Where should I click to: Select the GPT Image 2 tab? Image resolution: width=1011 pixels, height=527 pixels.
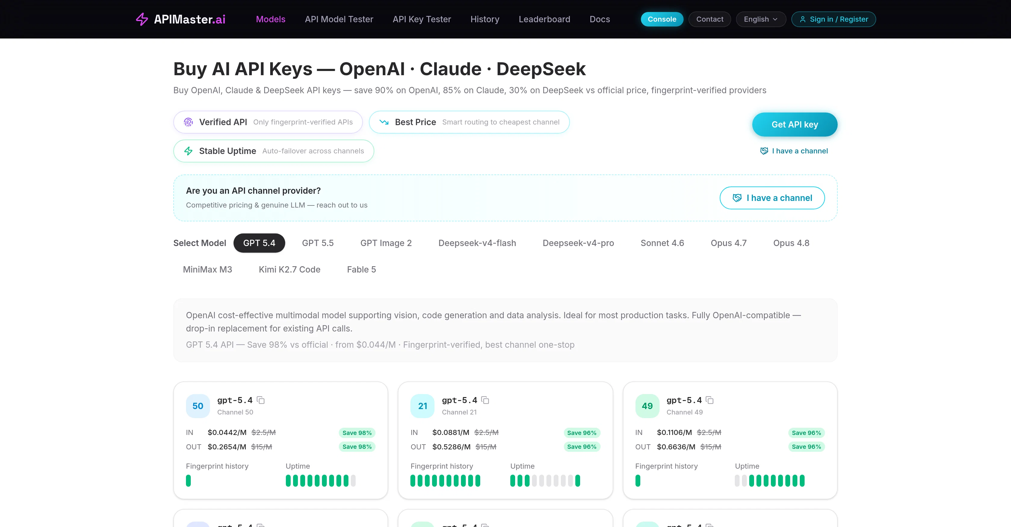pos(386,243)
